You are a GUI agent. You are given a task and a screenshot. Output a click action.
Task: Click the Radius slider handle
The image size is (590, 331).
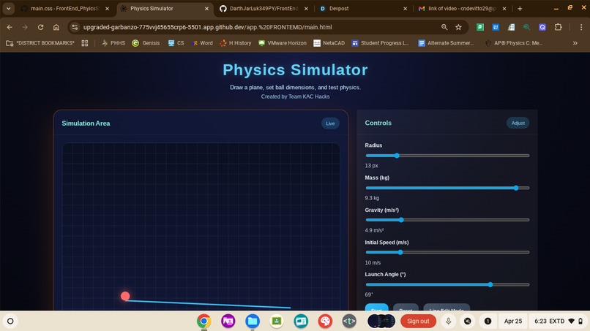[x=397, y=156]
